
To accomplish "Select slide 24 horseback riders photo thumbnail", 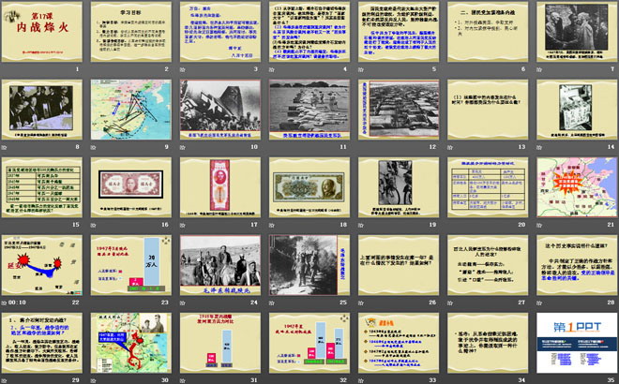I will (220, 265).
